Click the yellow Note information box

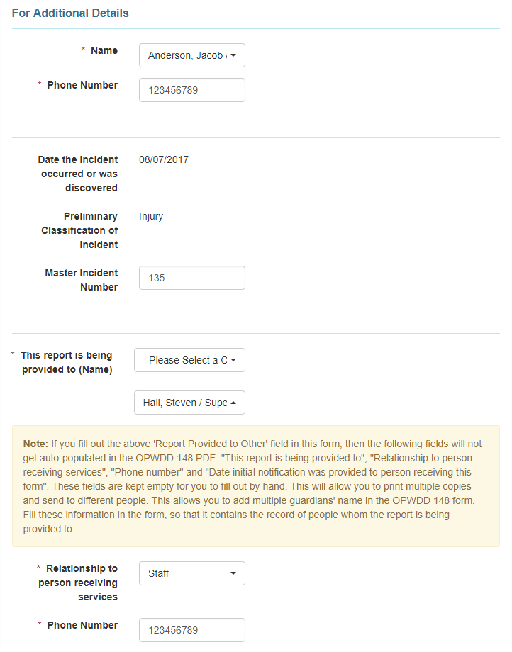tap(255, 486)
